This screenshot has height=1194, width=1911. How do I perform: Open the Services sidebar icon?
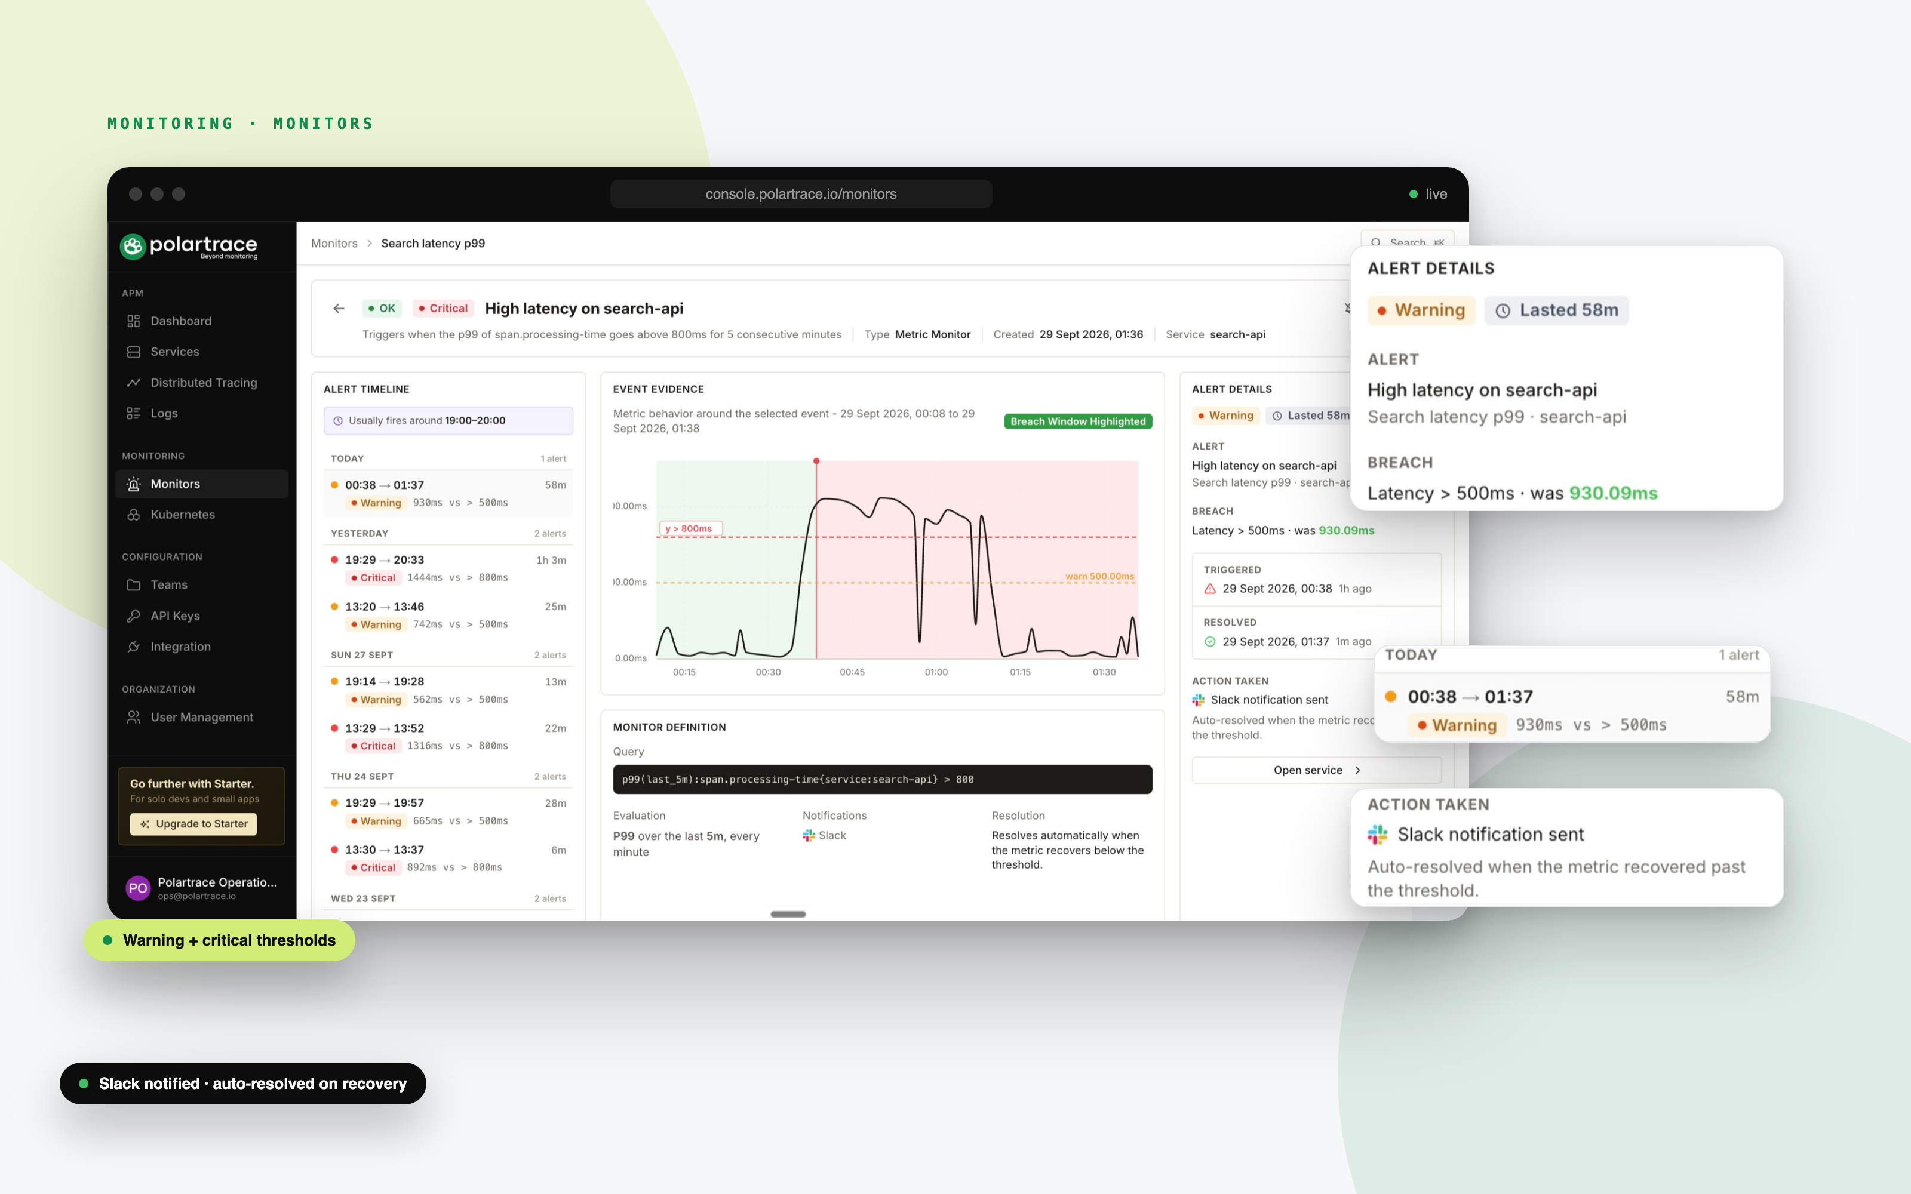click(x=133, y=352)
